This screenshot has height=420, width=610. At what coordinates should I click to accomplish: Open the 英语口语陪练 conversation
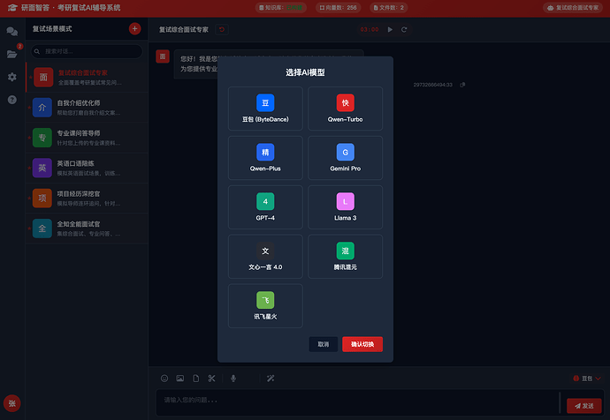tap(87, 168)
